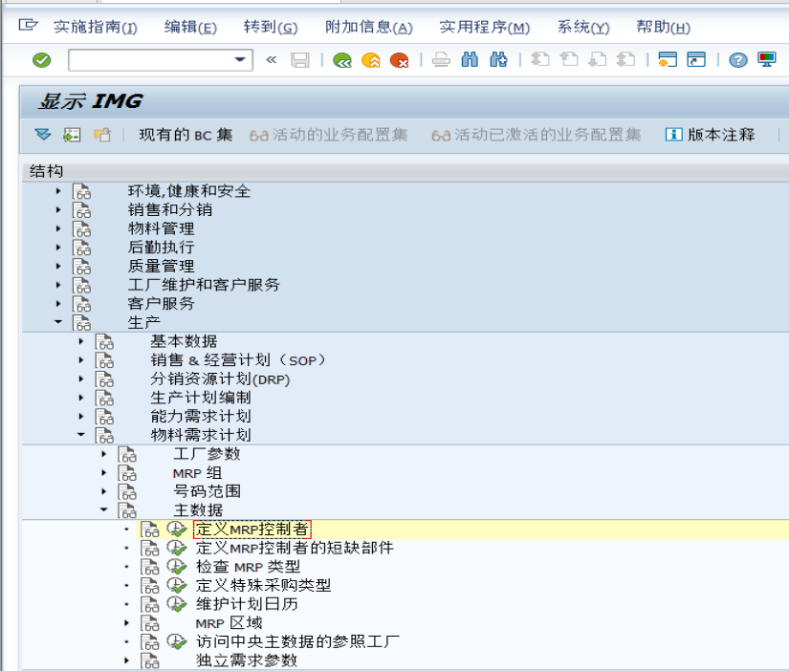
Task: Click the Create New Session icon
Action: coord(668,60)
